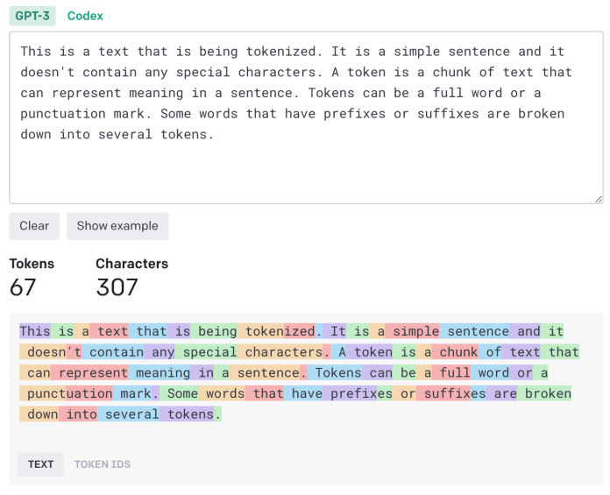Switch to the Codex tab
610x495 pixels.
click(85, 16)
